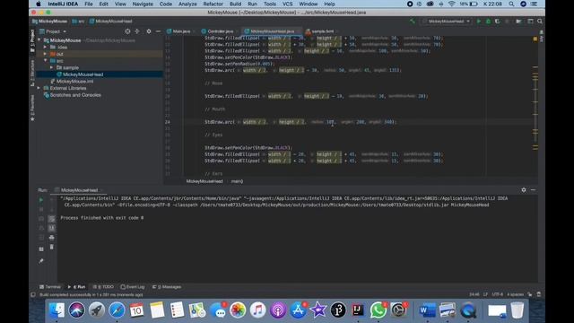Screen dimensions: 574x323
Task: Open the Refactor menu
Action: [x=213, y=4]
